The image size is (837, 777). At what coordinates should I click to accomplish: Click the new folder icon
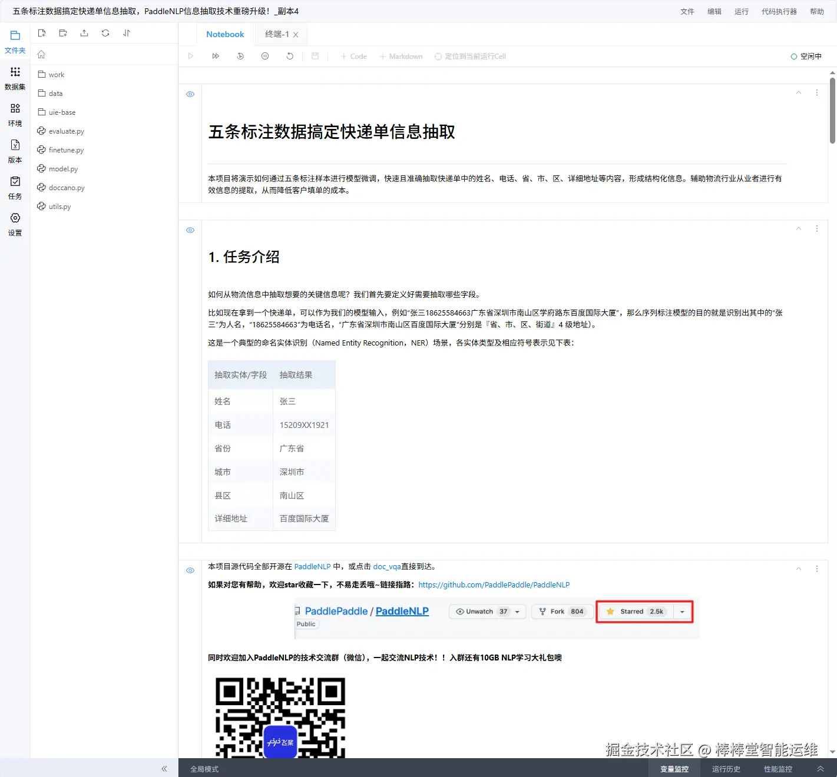63,33
